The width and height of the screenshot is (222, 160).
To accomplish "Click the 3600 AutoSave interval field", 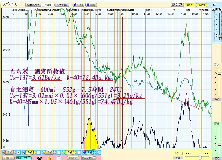I will point(48,5).
